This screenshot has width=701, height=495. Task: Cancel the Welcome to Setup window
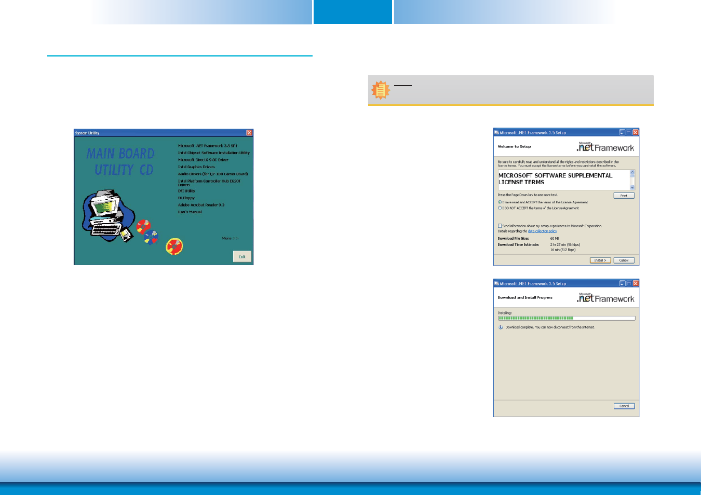624,260
